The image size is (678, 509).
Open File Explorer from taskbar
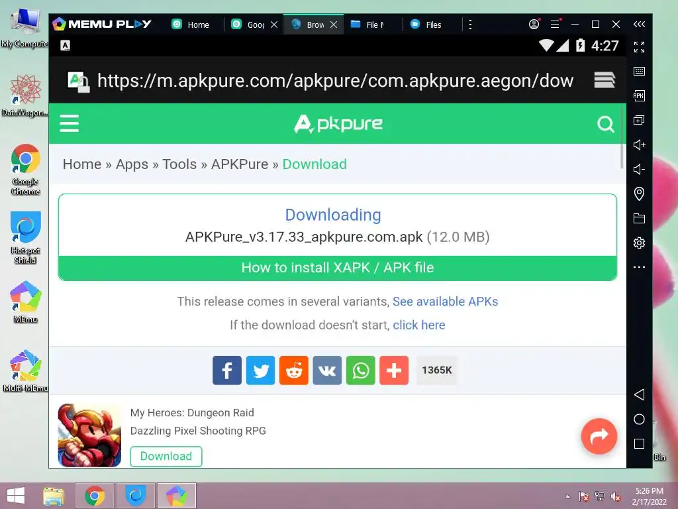click(54, 496)
